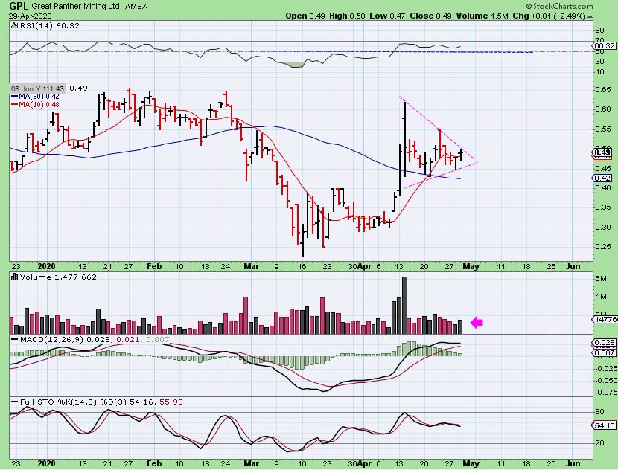
Task: Click the High 0.50 value
Action: tap(347, 16)
